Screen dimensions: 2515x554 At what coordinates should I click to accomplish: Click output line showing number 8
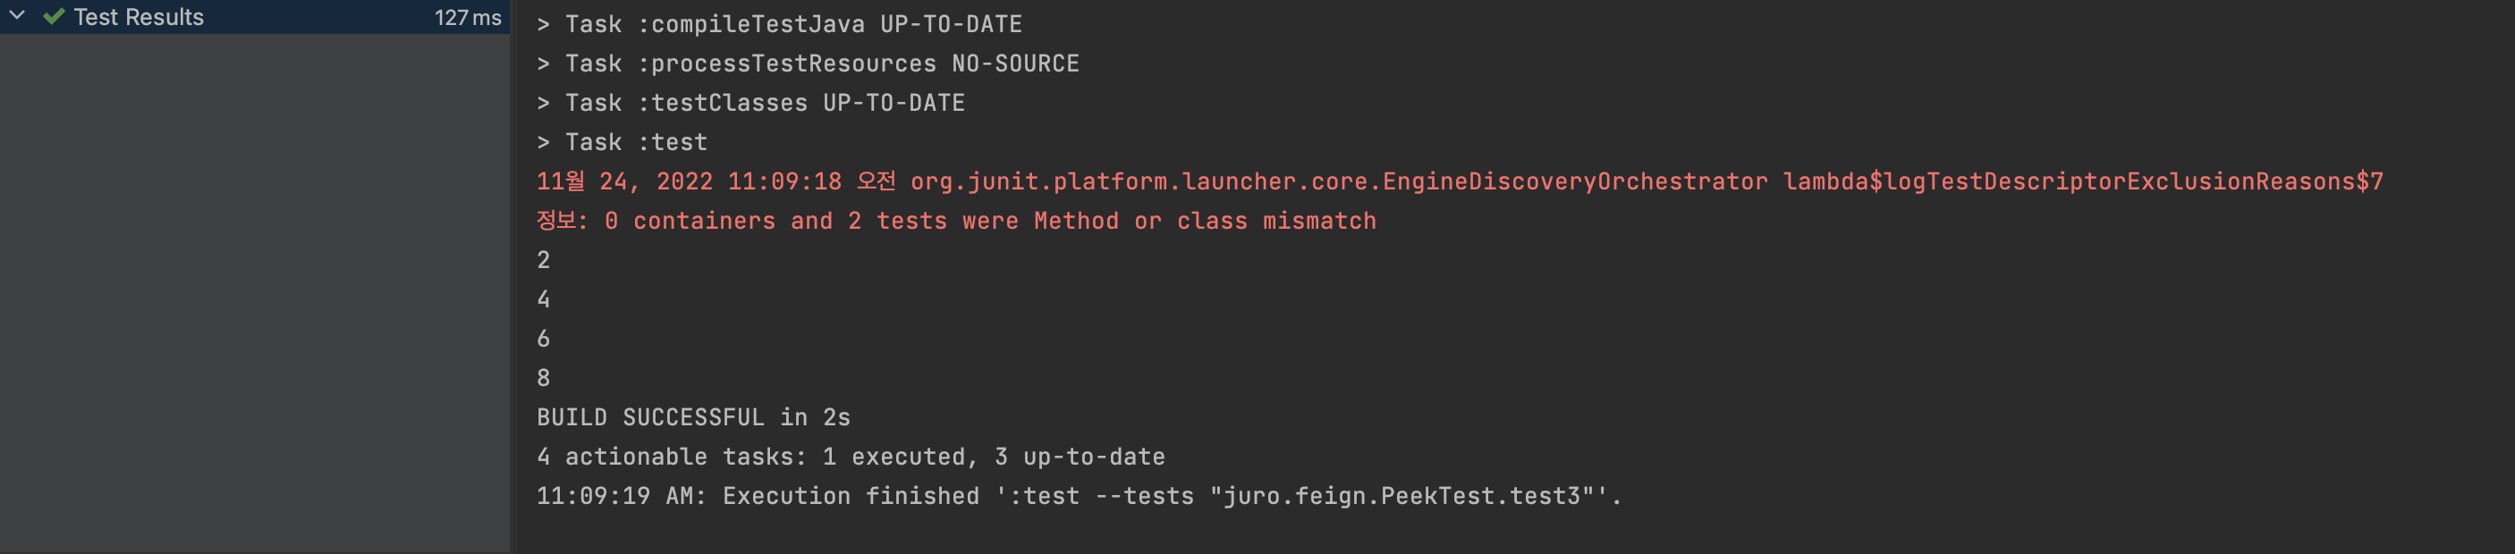(x=544, y=379)
